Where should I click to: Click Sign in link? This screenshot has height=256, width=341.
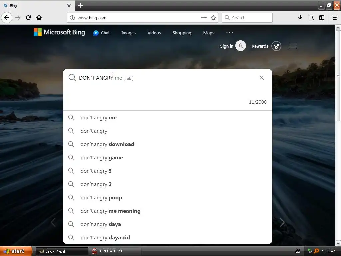coord(226,46)
